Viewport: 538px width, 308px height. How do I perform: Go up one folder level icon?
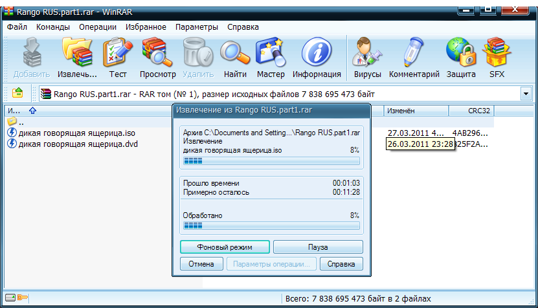[x=17, y=93]
